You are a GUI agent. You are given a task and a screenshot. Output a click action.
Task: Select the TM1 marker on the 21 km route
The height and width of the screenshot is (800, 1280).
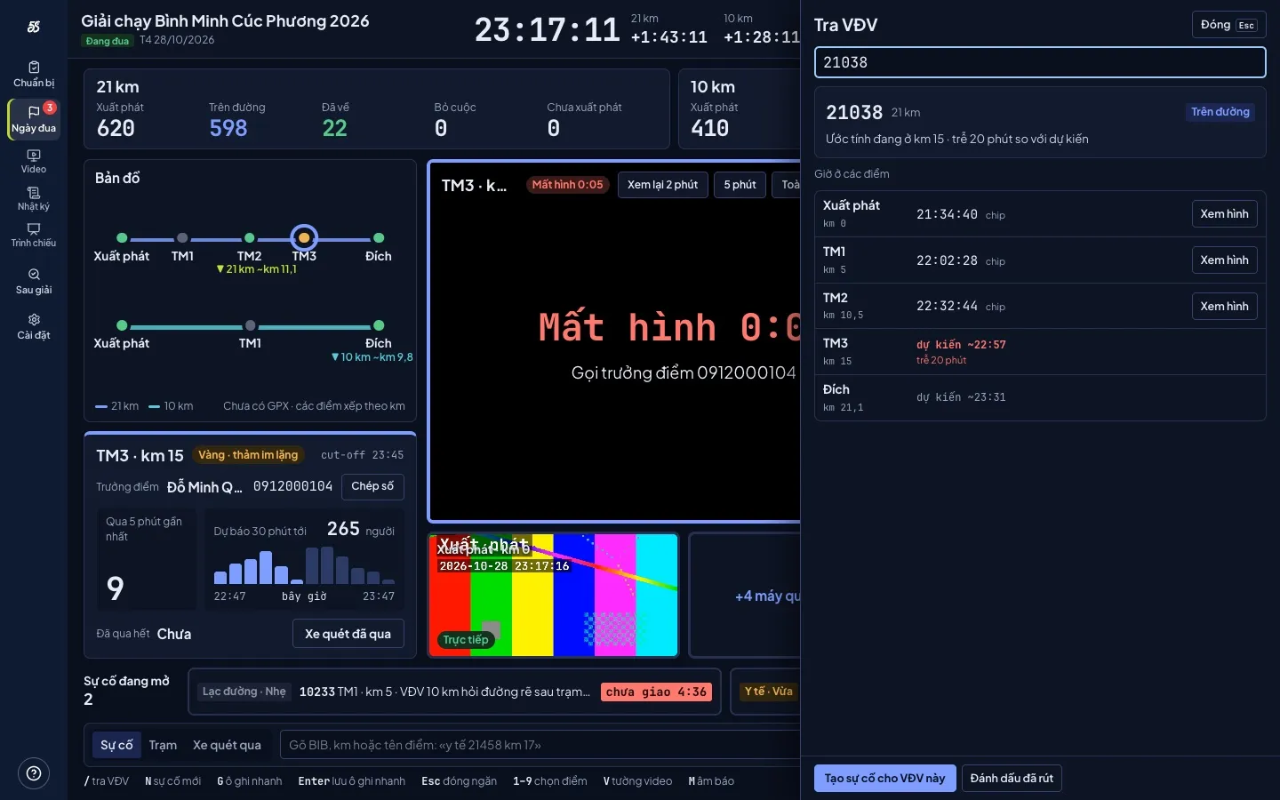(x=182, y=237)
